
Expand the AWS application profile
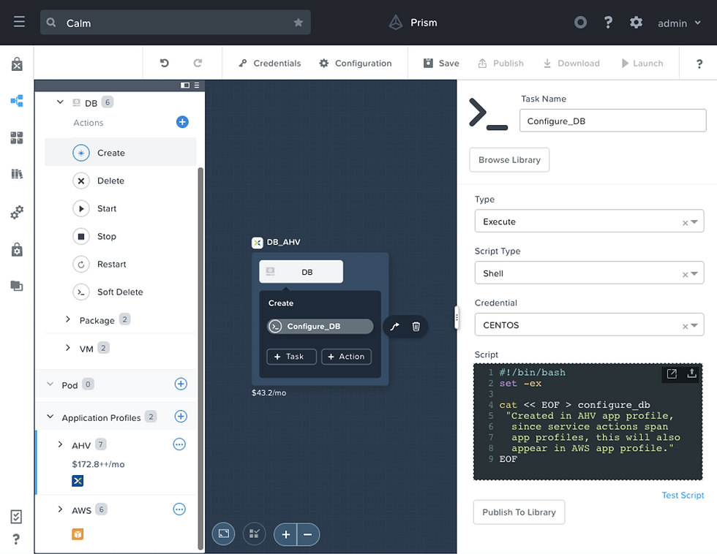tap(60, 509)
